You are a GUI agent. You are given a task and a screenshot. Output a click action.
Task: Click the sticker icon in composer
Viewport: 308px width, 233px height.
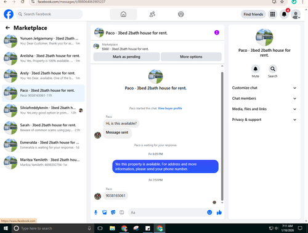113,213
